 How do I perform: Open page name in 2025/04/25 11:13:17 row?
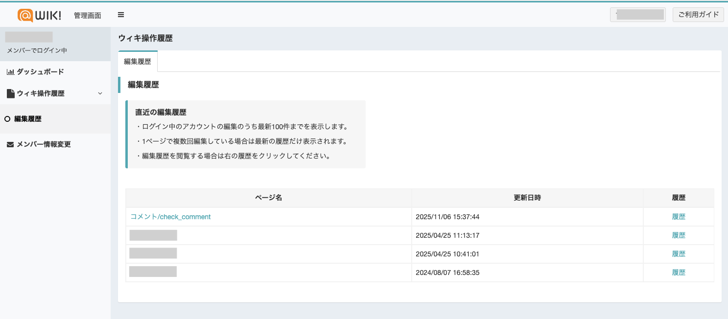tap(153, 235)
